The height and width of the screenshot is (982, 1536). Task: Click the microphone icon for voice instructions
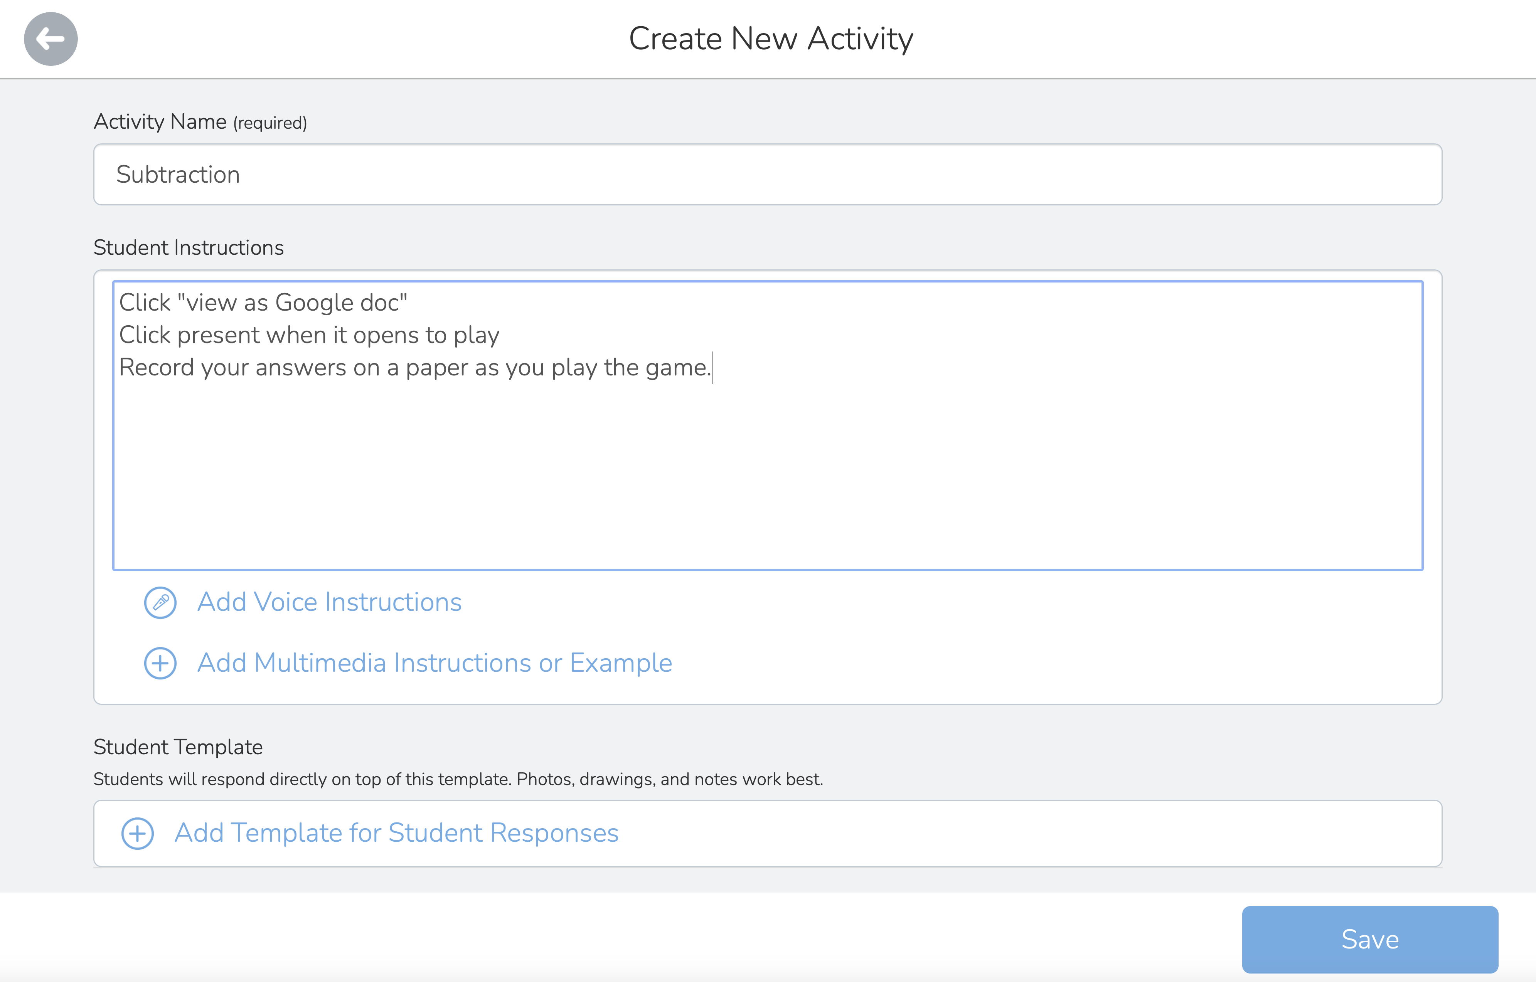(x=160, y=603)
